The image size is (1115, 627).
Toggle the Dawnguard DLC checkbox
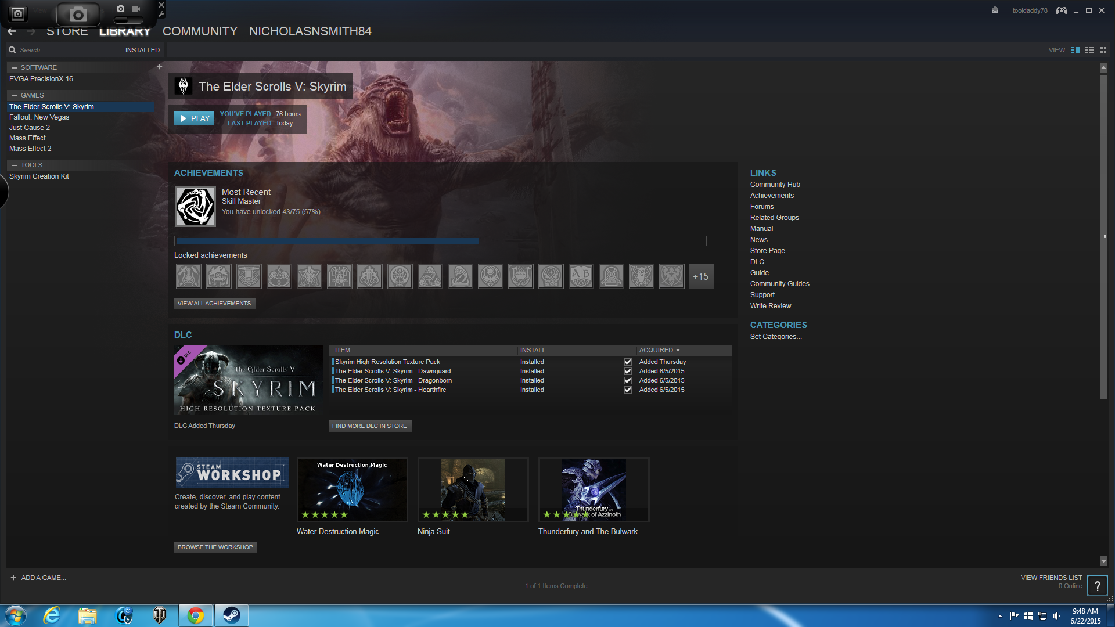click(x=628, y=371)
